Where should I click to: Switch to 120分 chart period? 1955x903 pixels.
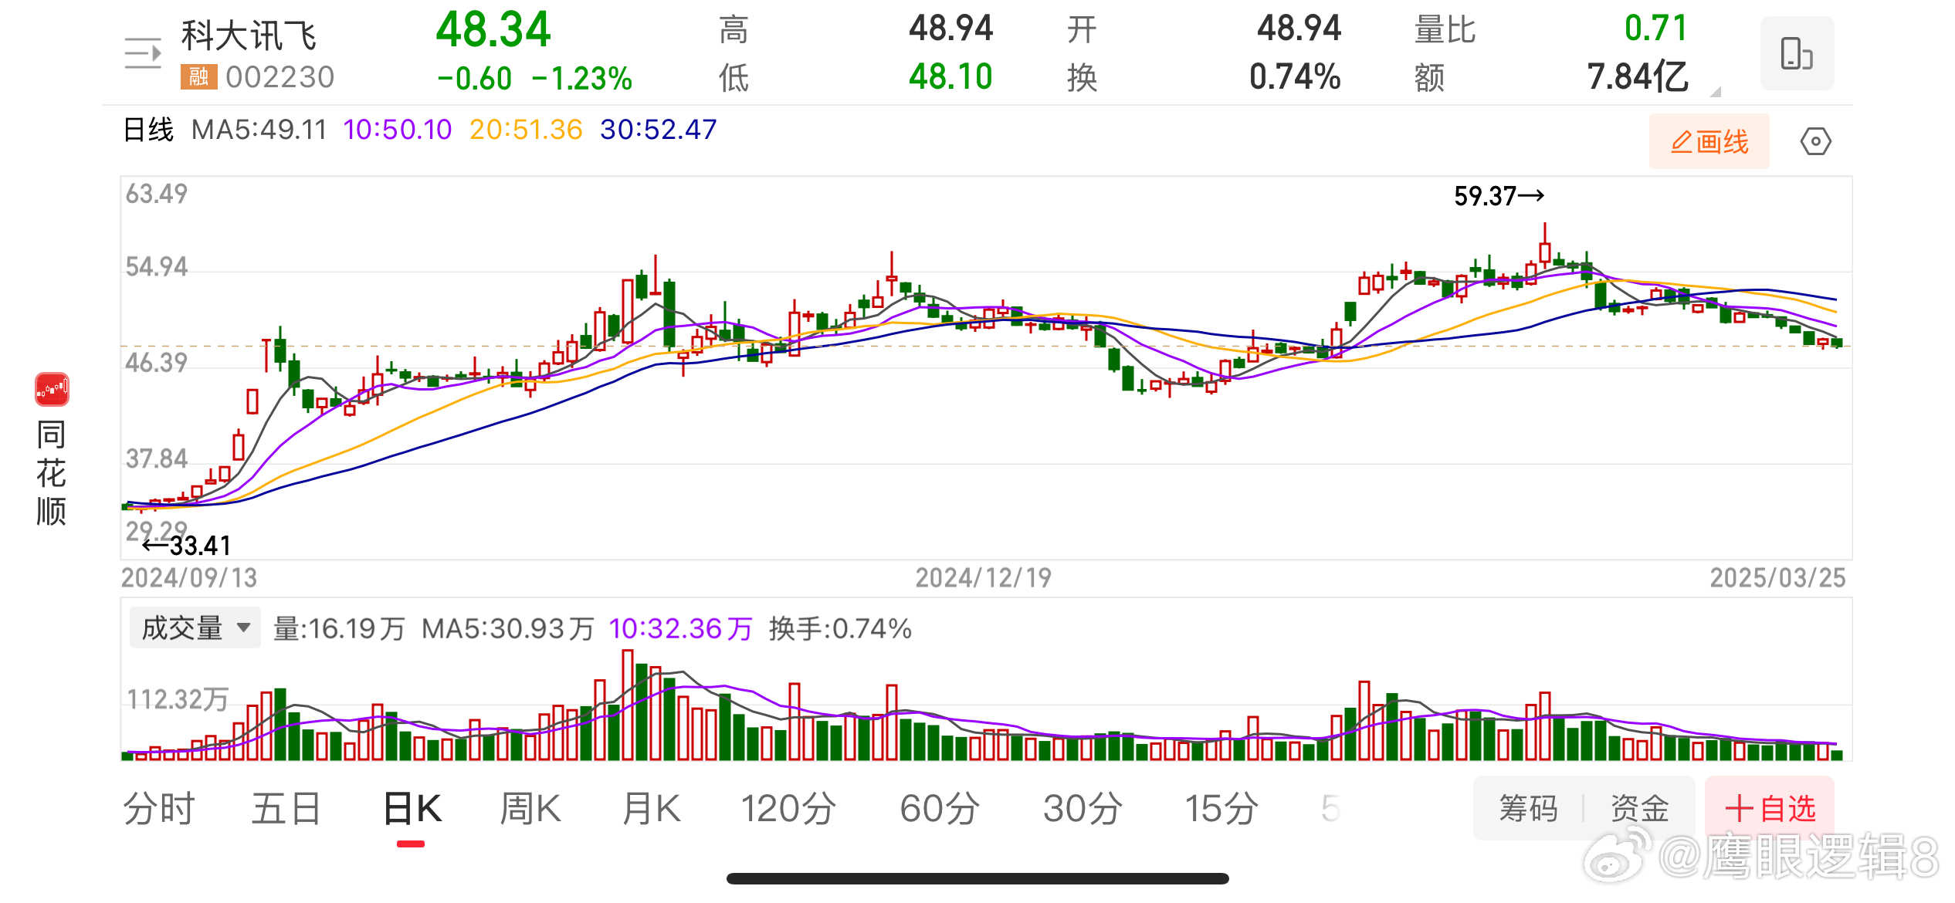click(x=788, y=809)
